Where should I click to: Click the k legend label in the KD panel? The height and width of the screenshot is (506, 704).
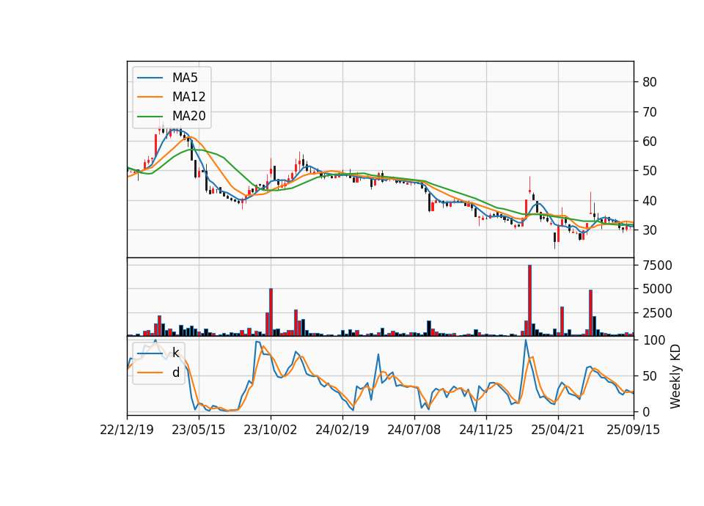click(x=175, y=353)
